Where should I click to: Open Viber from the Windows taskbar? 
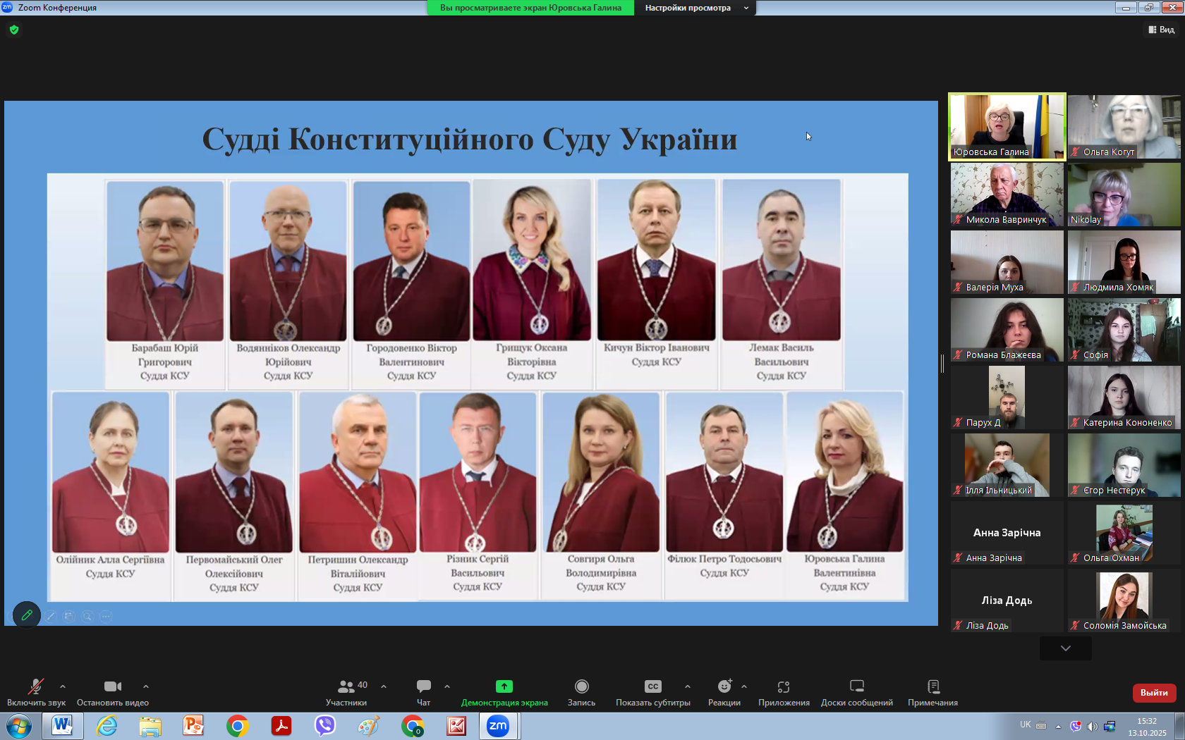point(325,726)
